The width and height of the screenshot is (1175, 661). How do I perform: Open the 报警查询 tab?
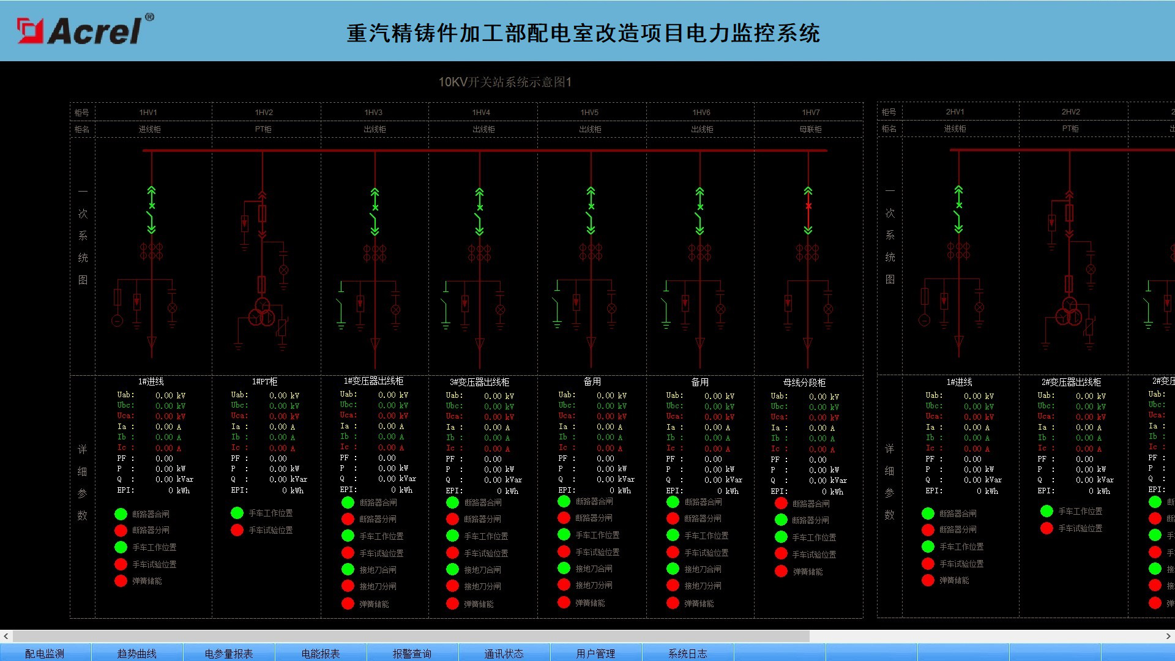tap(412, 653)
